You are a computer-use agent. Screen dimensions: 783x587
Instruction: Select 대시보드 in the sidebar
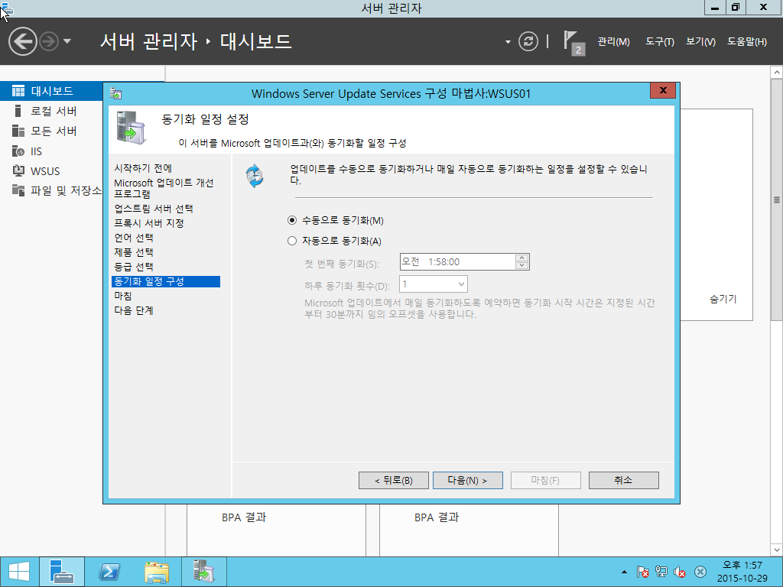pos(51,91)
